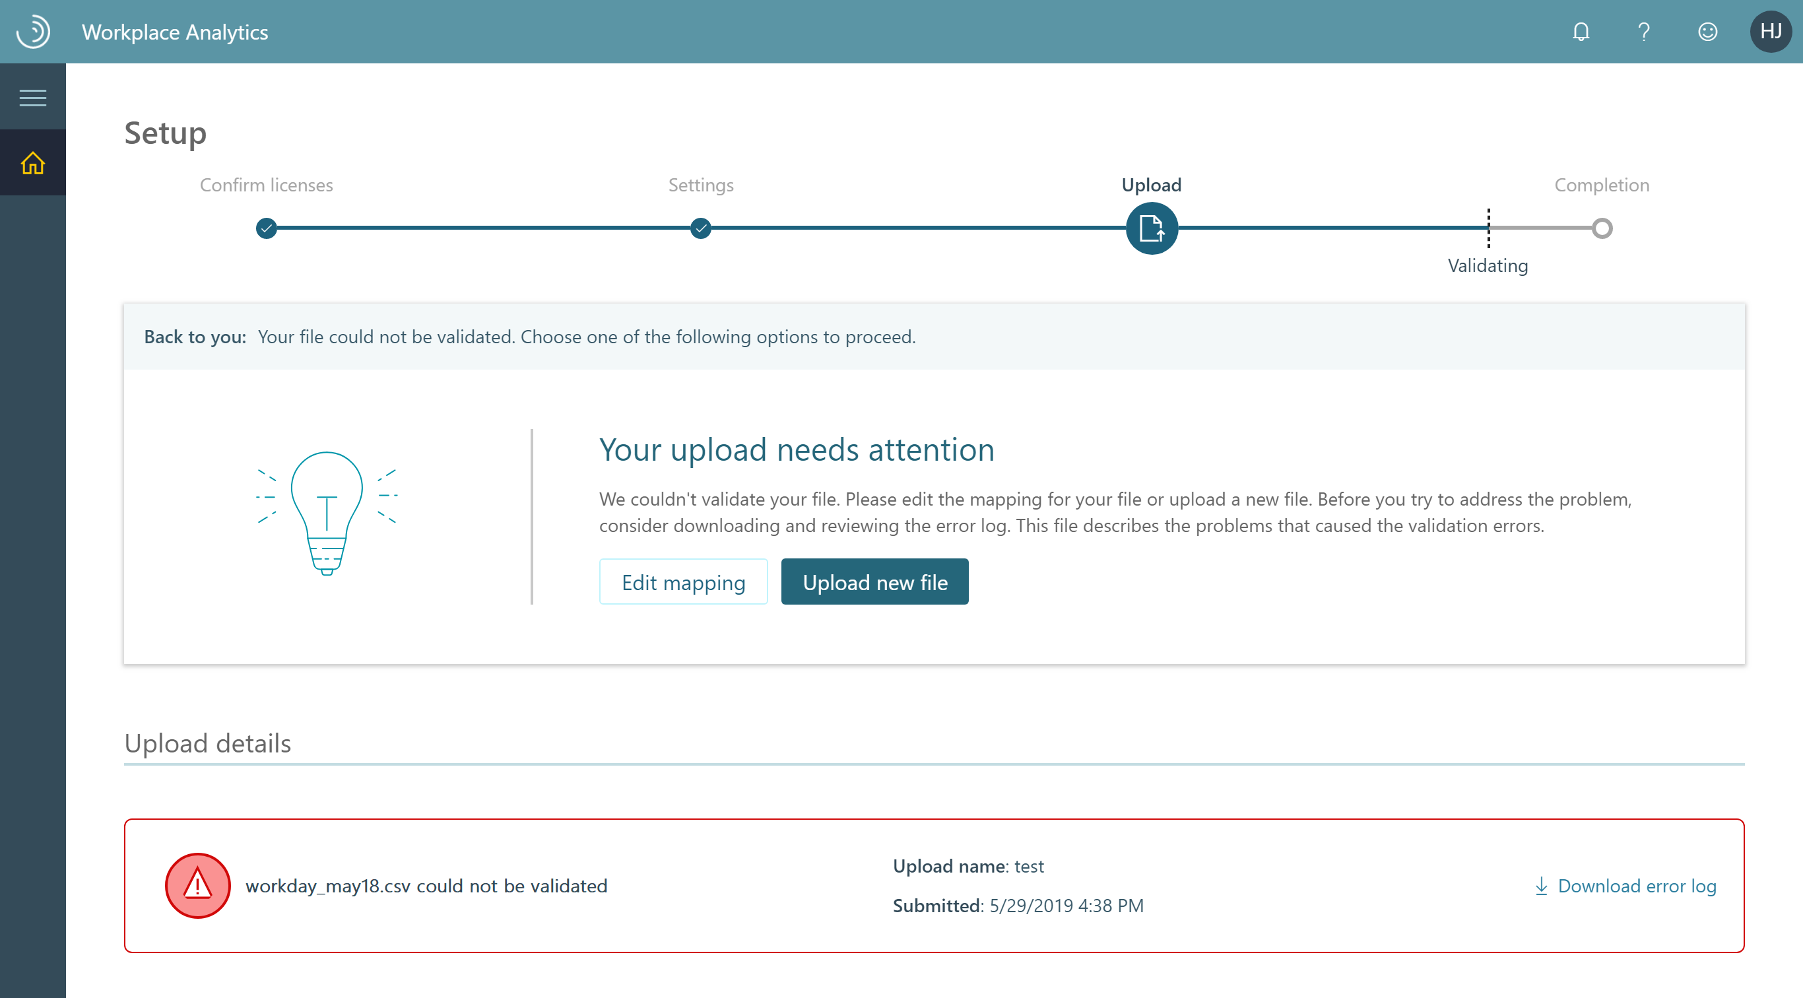Click the upload document icon on step indicator
The height and width of the screenshot is (998, 1803).
pyautogui.click(x=1151, y=227)
